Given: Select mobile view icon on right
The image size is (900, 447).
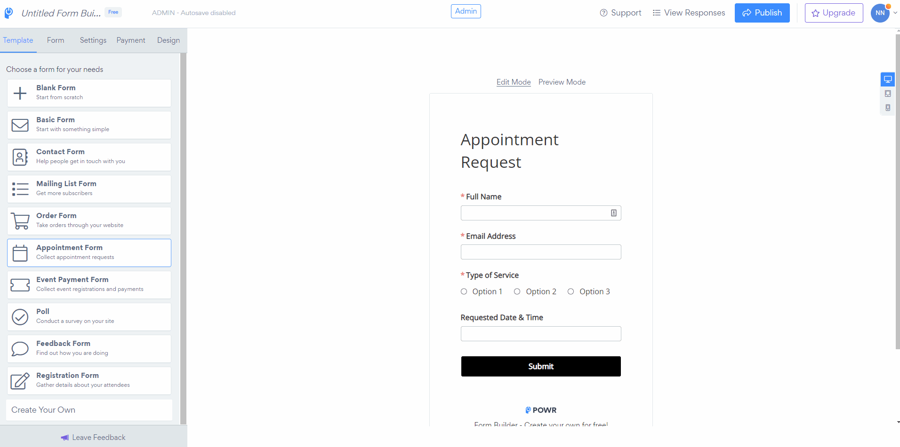Looking at the screenshot, I should (x=888, y=108).
